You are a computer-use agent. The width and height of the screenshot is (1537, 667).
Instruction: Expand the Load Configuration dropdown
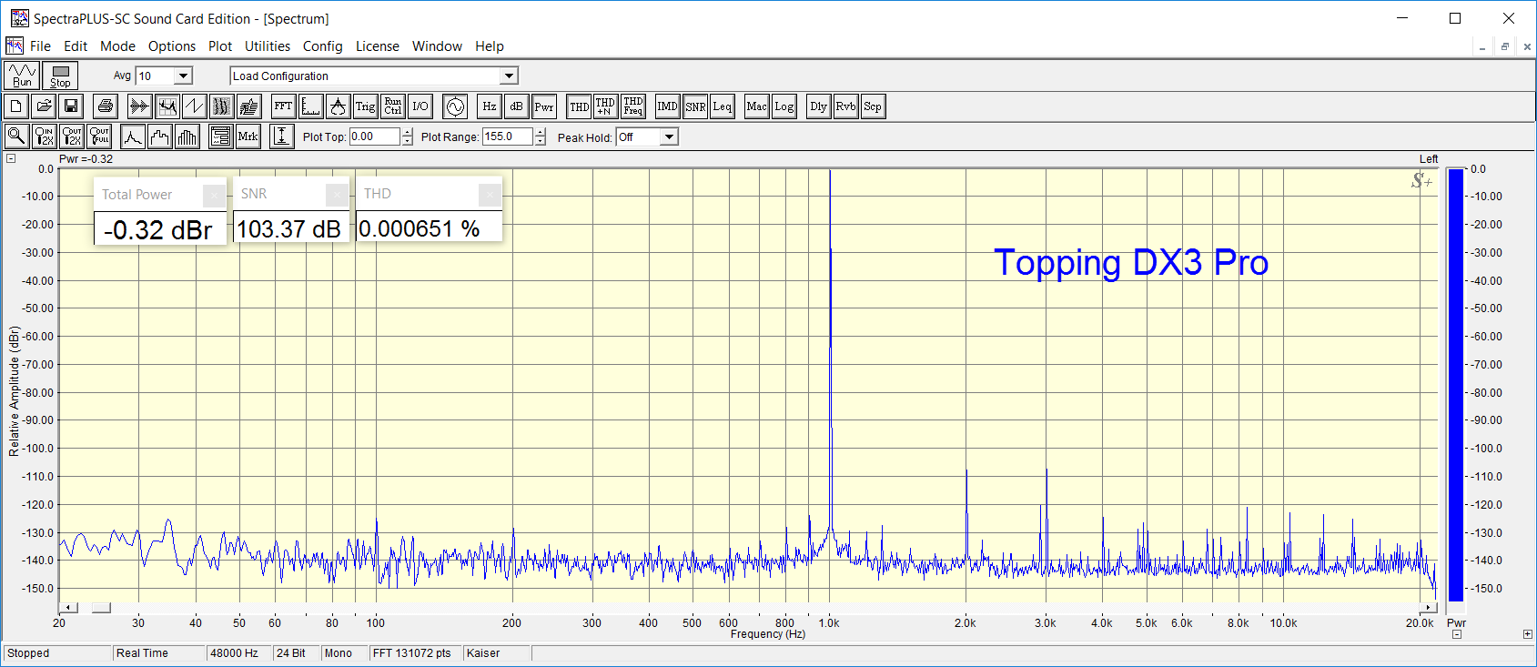509,76
